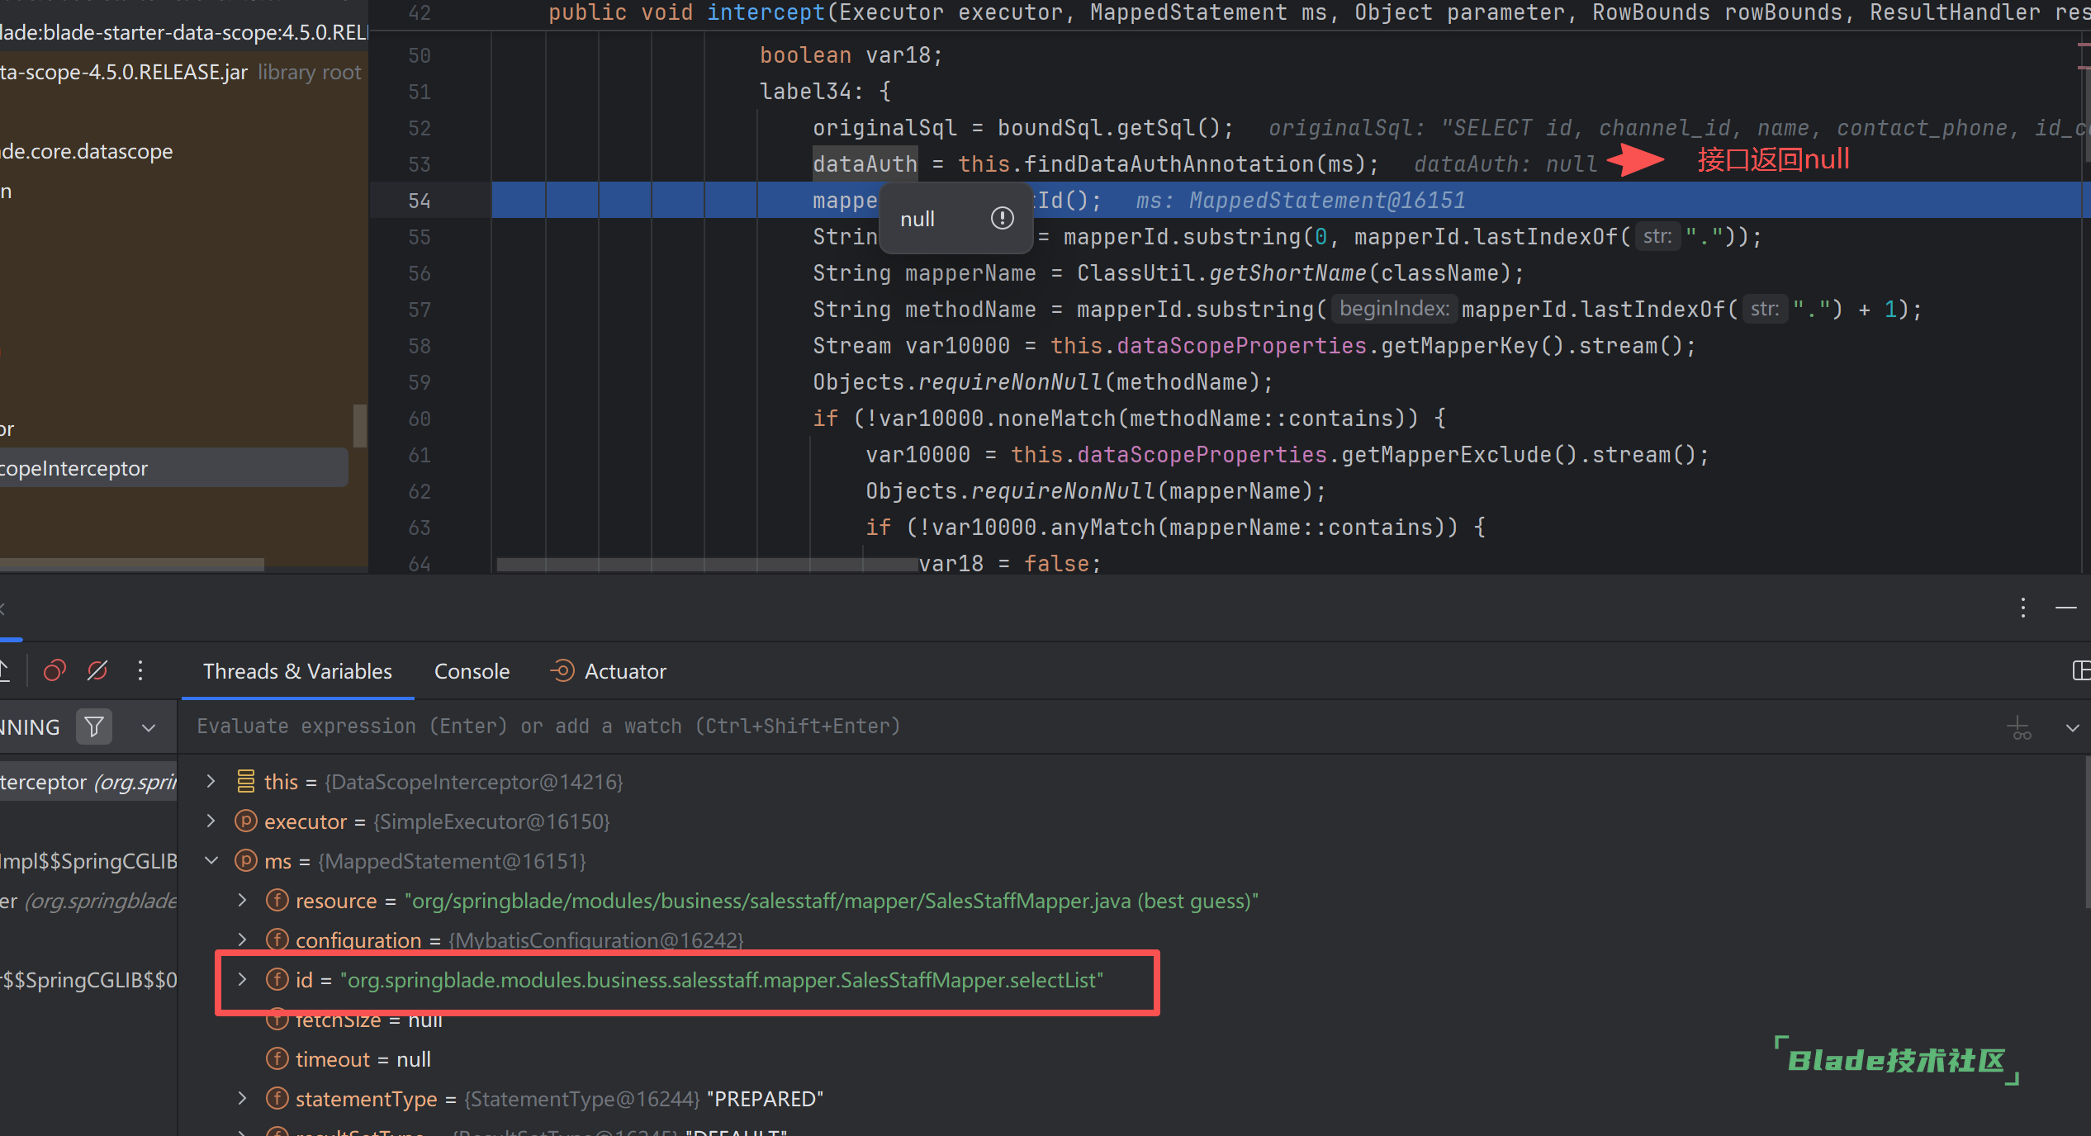Open more debug actions kebab menu

140,671
